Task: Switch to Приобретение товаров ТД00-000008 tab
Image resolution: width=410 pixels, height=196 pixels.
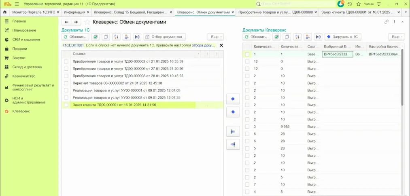Action: [276, 12]
